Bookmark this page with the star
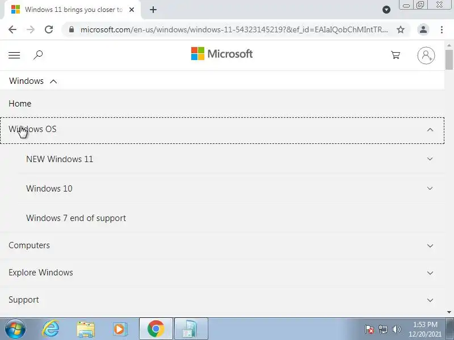 click(x=401, y=29)
